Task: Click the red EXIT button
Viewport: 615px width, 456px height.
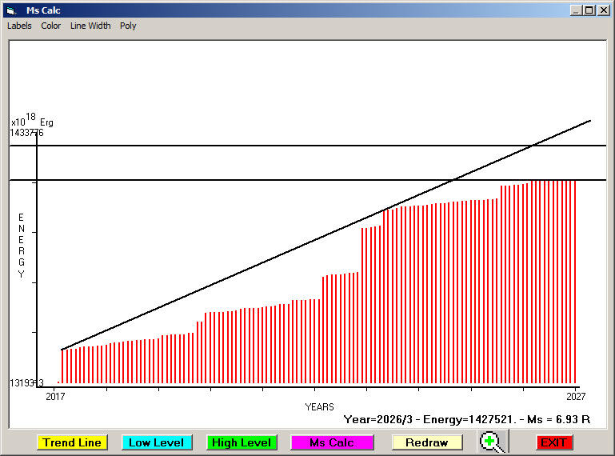Action: (x=553, y=442)
